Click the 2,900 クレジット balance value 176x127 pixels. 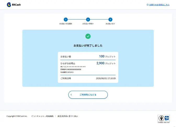coord(106,63)
